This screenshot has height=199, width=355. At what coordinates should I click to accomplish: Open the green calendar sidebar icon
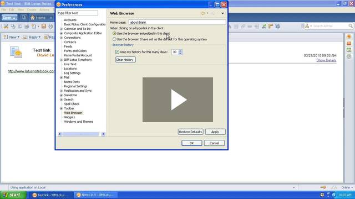click(349, 50)
